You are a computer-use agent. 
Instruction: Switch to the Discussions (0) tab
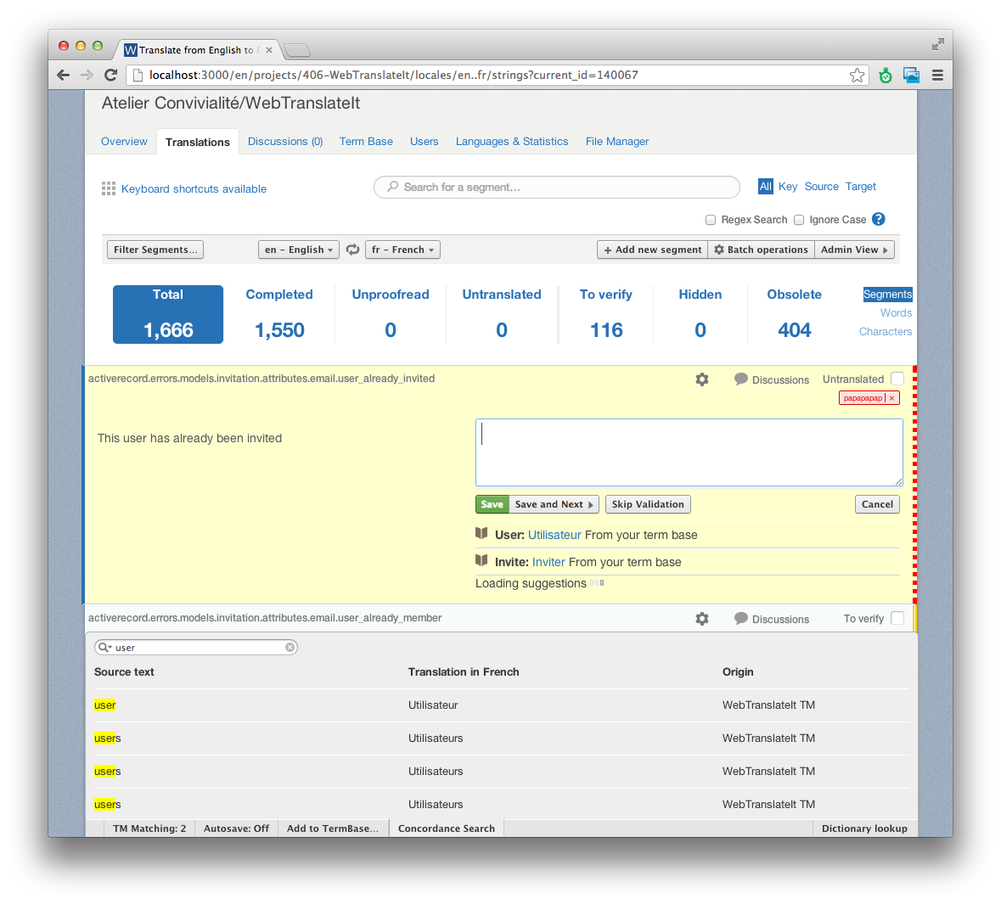coord(285,141)
